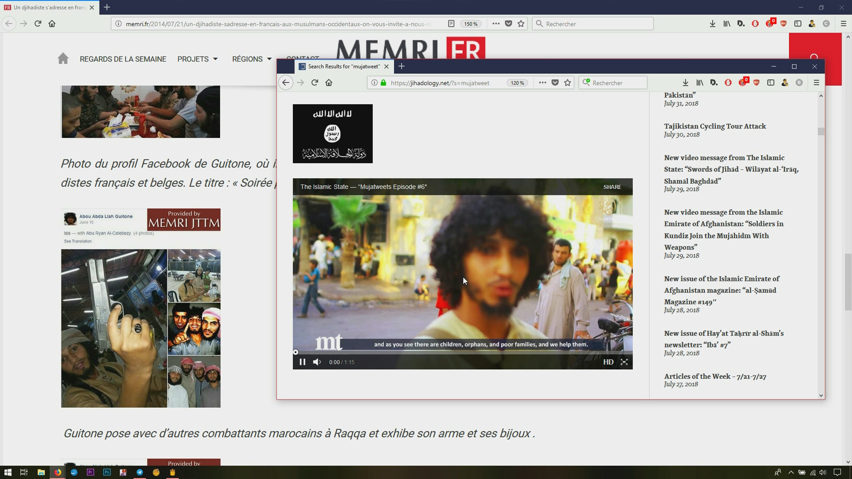This screenshot has height=479, width=852.
Task: Open hamburger menu in front Firefox window
Action: click(816, 83)
